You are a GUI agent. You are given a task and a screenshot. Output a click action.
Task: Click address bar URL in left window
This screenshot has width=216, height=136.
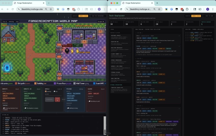(x=32, y=9)
